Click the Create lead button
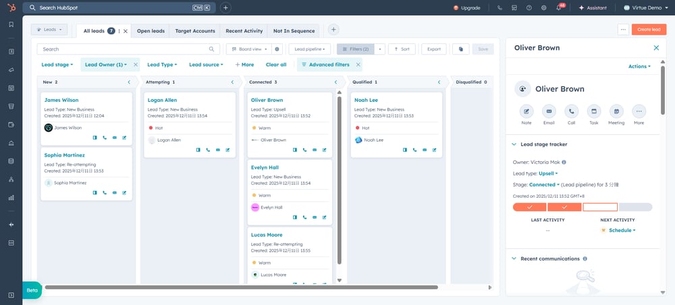Viewport: 675px width, 305px height. click(x=649, y=30)
